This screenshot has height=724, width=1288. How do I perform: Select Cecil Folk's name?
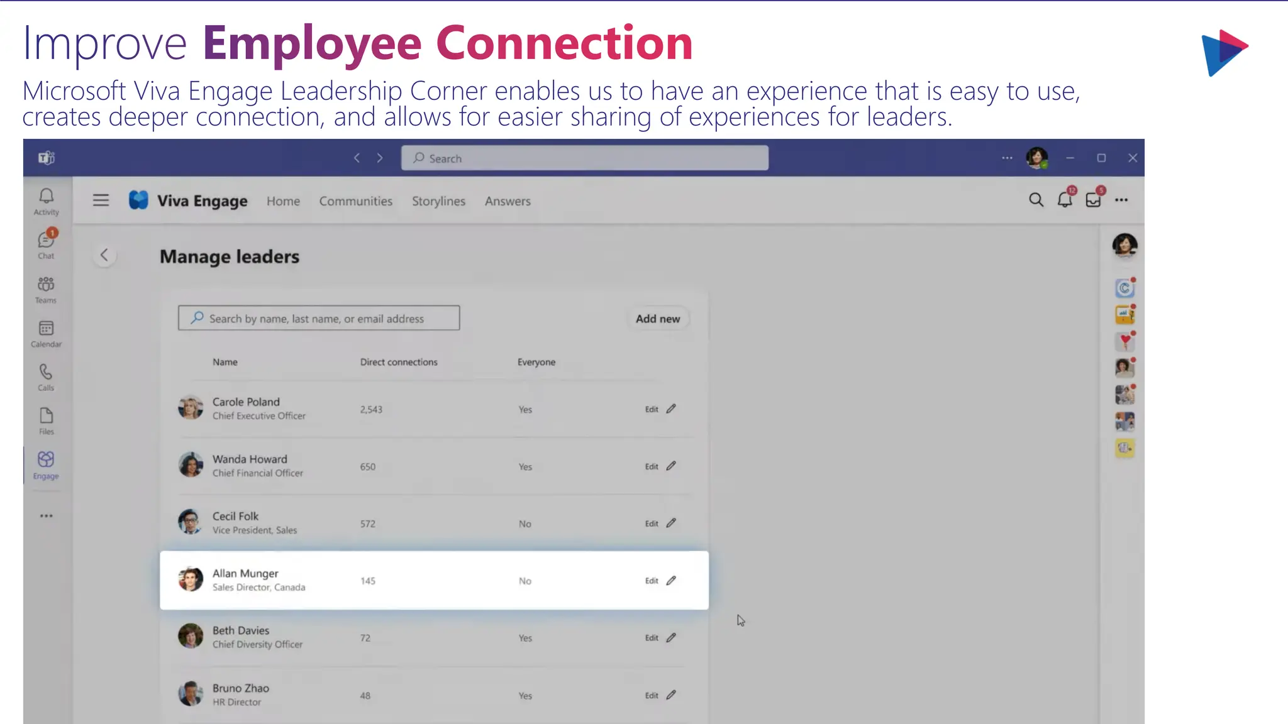point(235,516)
